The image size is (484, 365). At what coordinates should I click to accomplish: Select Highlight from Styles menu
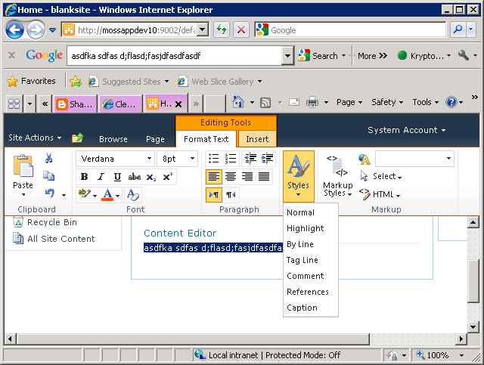(306, 228)
